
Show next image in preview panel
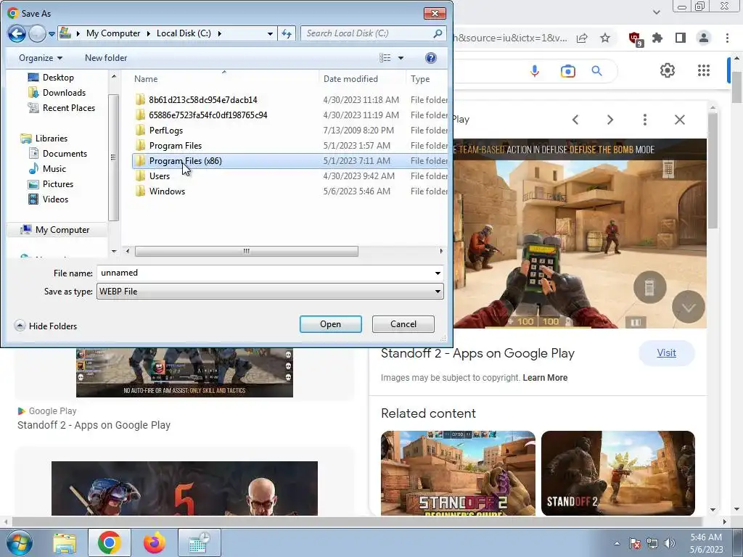pyautogui.click(x=610, y=120)
